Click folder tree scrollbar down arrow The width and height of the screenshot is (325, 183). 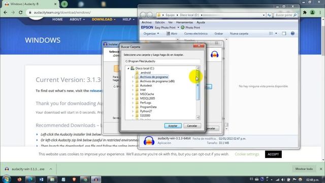coord(198,117)
